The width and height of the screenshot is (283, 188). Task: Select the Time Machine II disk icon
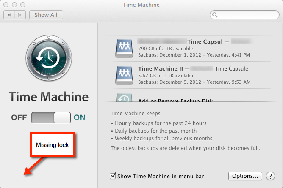(124, 75)
